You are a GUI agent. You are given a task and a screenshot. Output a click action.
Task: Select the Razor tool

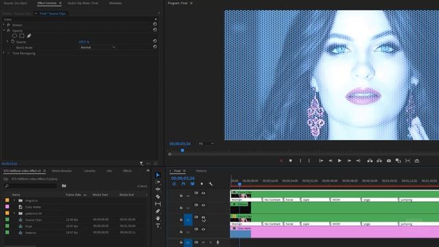(158, 197)
